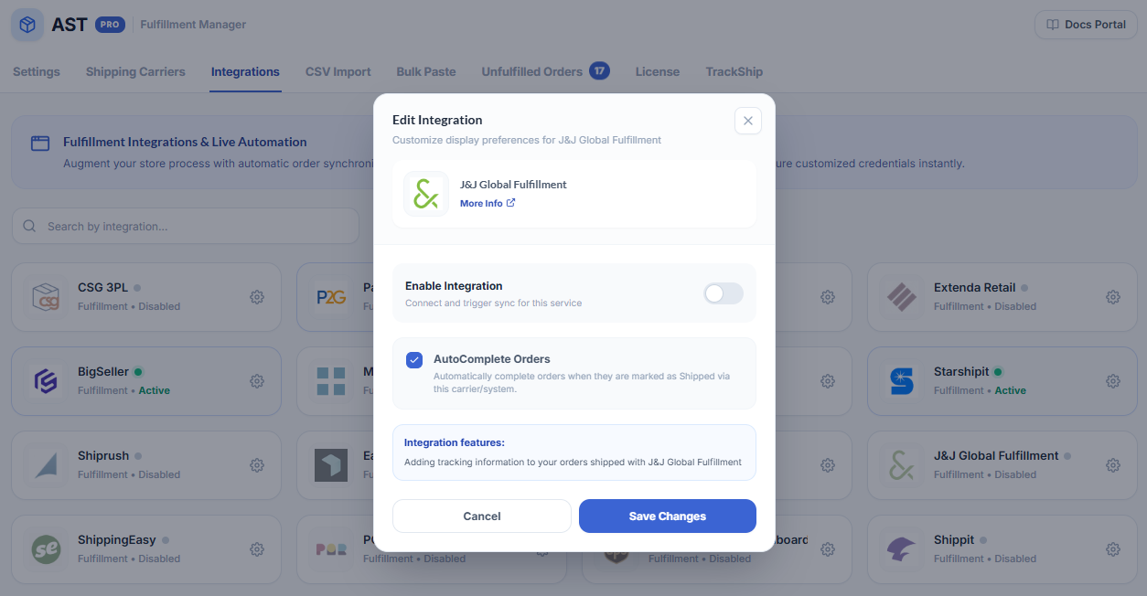Close the Edit Integration dialog
Screen dimensions: 1147x596
[748, 121]
